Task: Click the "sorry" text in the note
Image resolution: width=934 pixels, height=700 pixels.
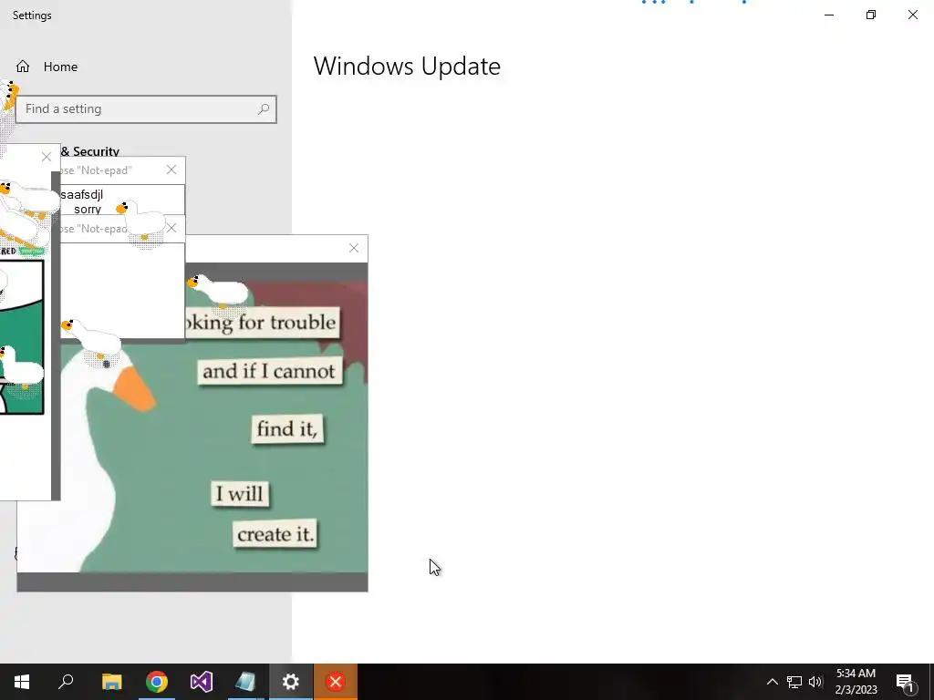Action: [x=88, y=210]
